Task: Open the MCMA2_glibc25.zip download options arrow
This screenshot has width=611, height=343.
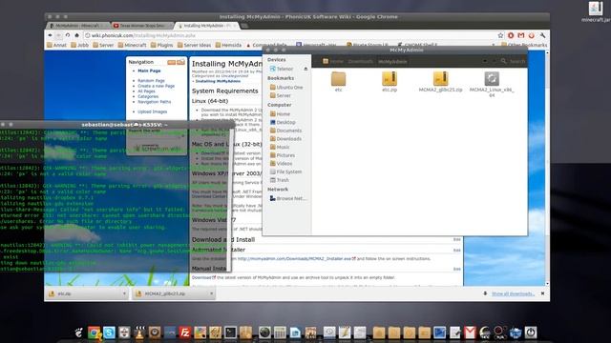Action: coord(211,293)
